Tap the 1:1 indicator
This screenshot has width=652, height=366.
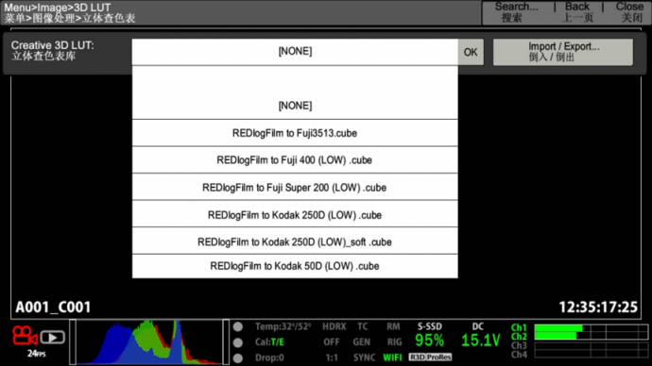click(x=332, y=358)
